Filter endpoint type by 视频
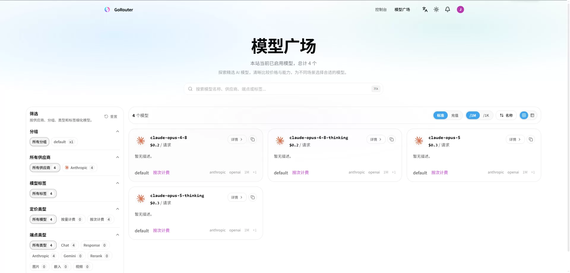This screenshot has height=273, width=570. 83,266
